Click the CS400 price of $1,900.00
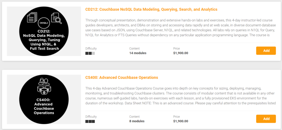This screenshot has height=130, width=282. (x=181, y=121)
